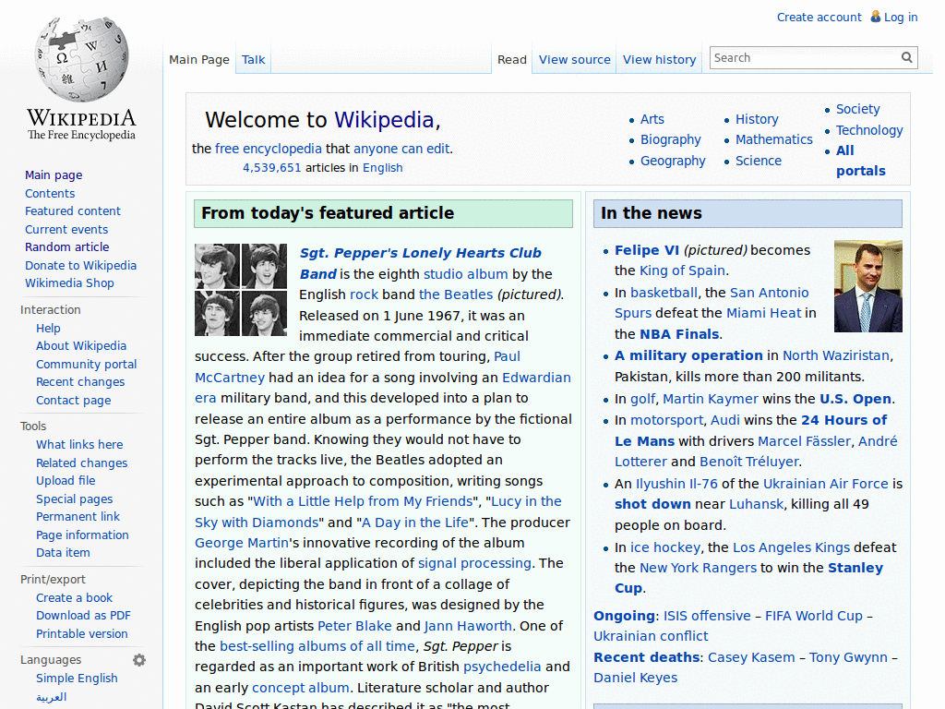
Task: Select the Main Page tab
Action: pos(199,60)
